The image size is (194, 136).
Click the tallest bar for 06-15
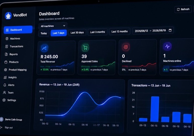[x=155, y=109]
